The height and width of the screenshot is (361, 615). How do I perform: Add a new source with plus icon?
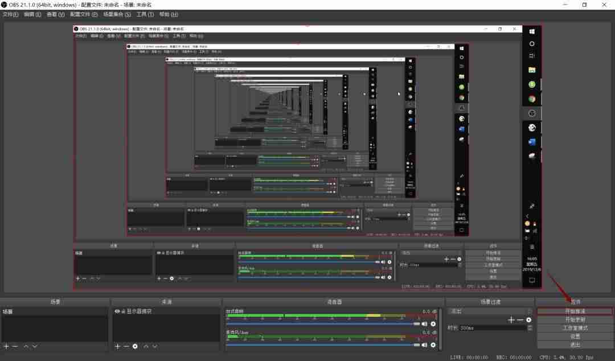[117, 347]
